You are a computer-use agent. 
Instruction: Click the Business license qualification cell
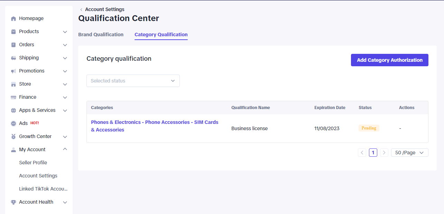coord(250,128)
